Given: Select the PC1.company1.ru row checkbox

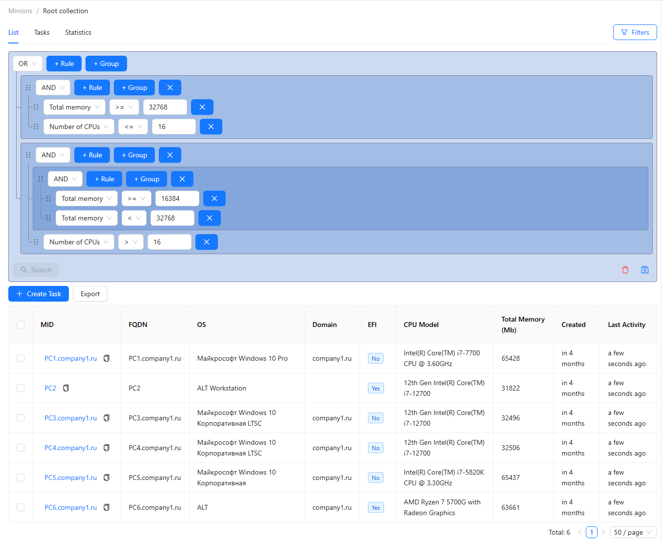Looking at the screenshot, I should [21, 358].
